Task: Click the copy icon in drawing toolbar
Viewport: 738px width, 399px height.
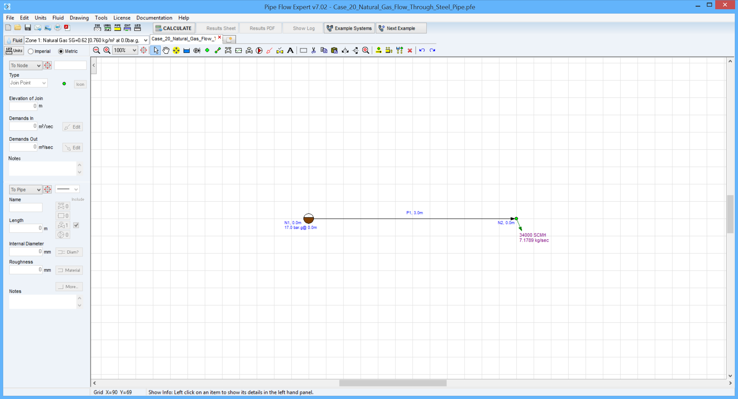Action: (x=324, y=50)
